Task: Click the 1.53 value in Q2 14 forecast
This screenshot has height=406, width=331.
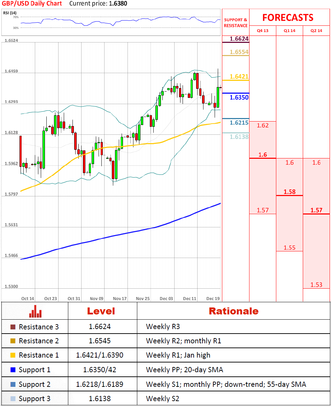Action: coord(316,285)
